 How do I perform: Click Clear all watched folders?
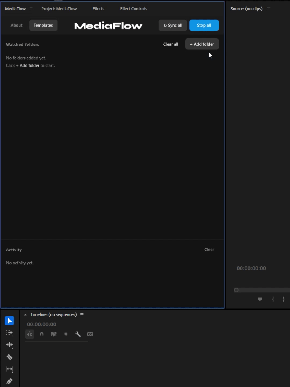pos(171,44)
